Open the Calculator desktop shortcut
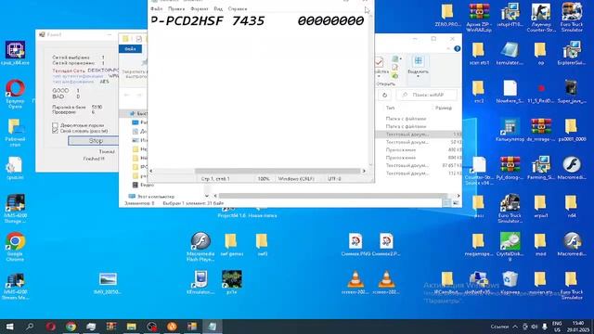Screen dimensions: 594x334 (510, 130)
